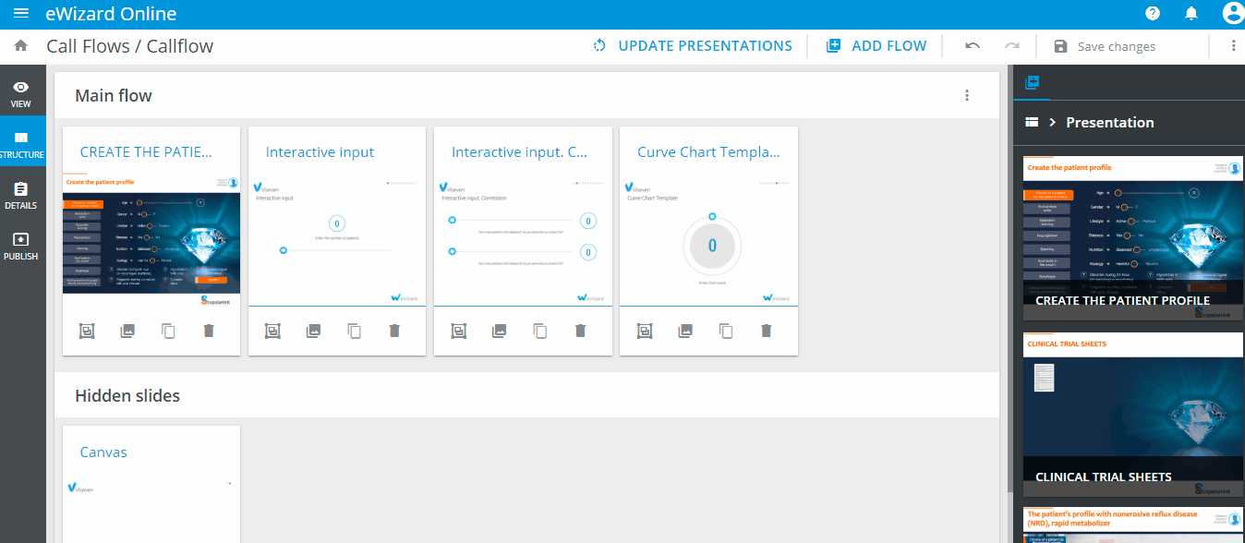Image resolution: width=1245 pixels, height=543 pixels.
Task: Expand the Presentation chevron in side panel
Action: click(1052, 122)
